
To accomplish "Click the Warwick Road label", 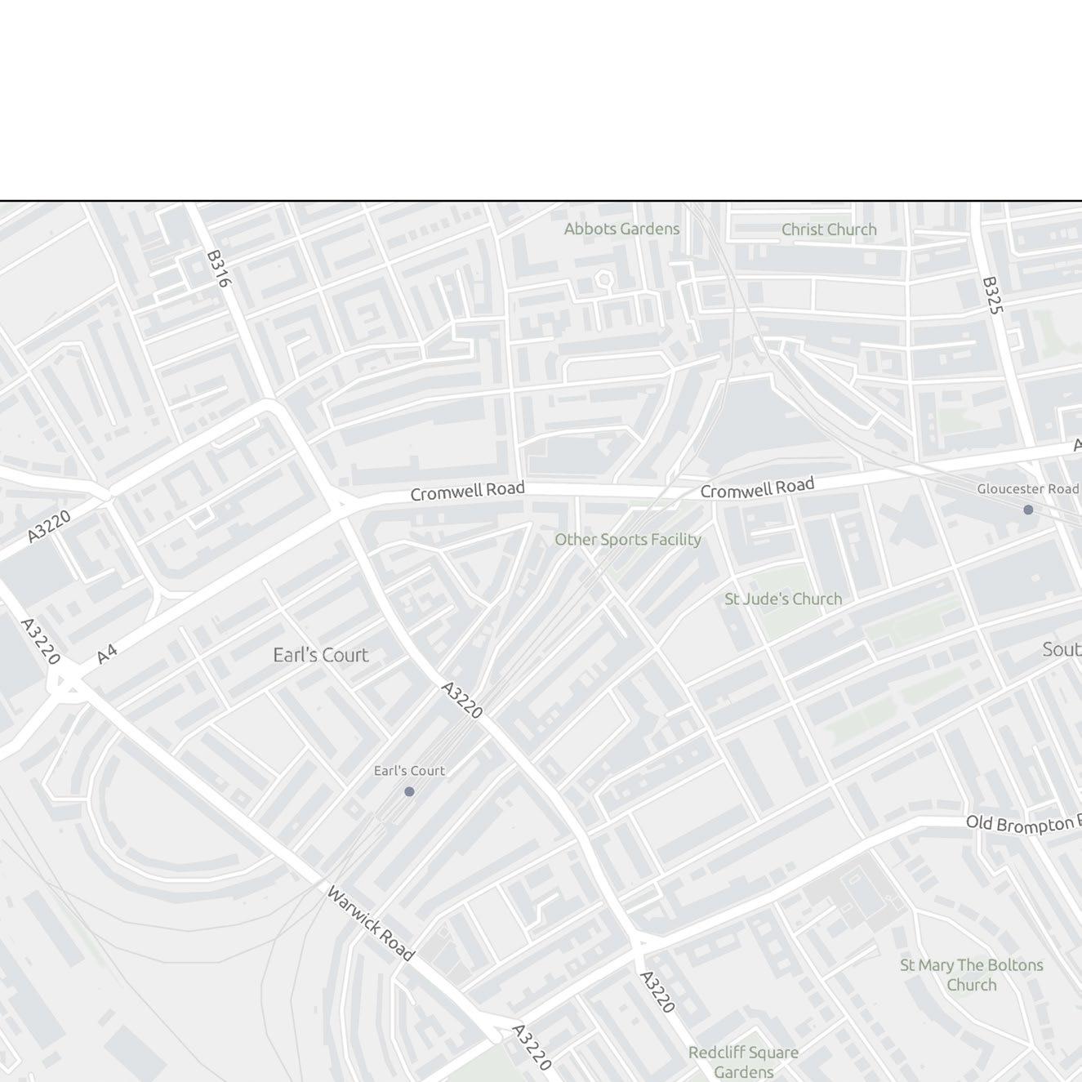I will (x=371, y=924).
